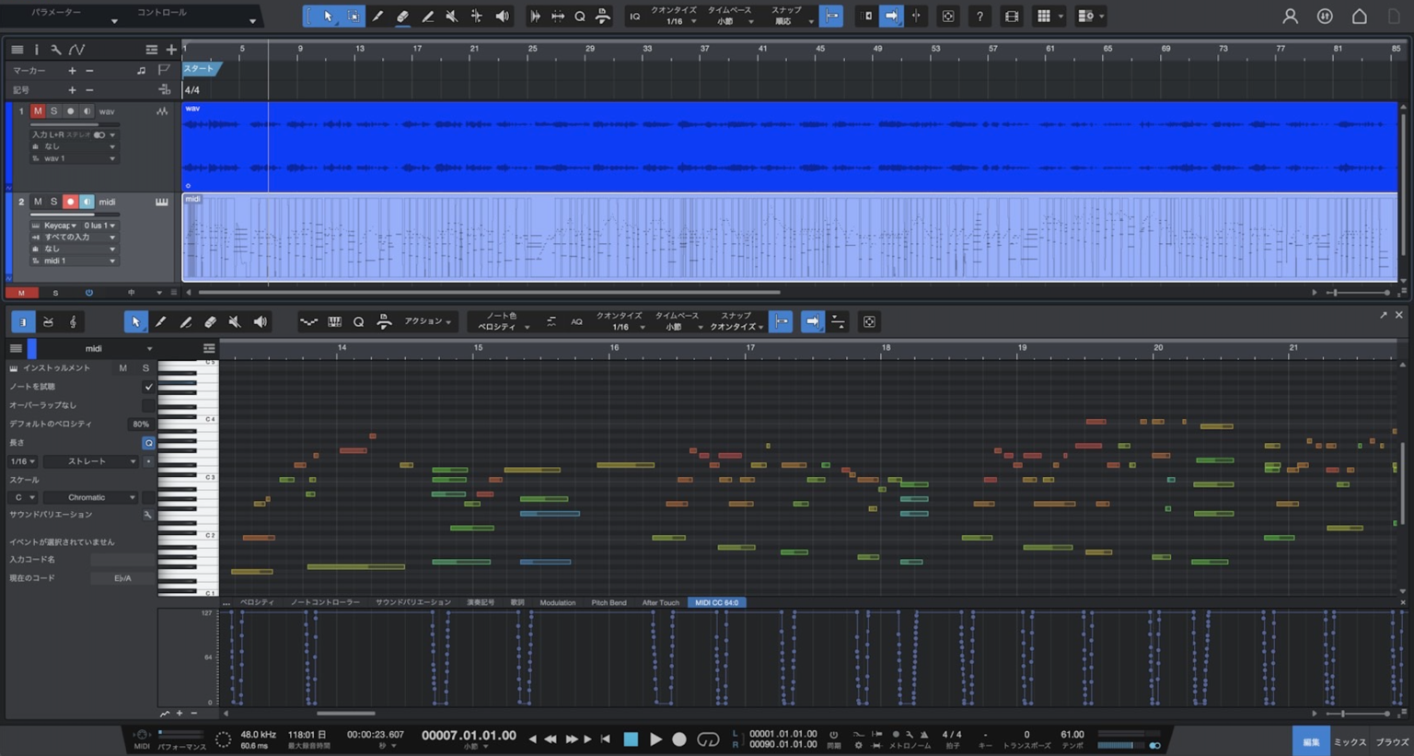Image resolution: width=1414 pixels, height=756 pixels.
Task: Expand the アクション dropdown in editor
Action: tap(428, 321)
